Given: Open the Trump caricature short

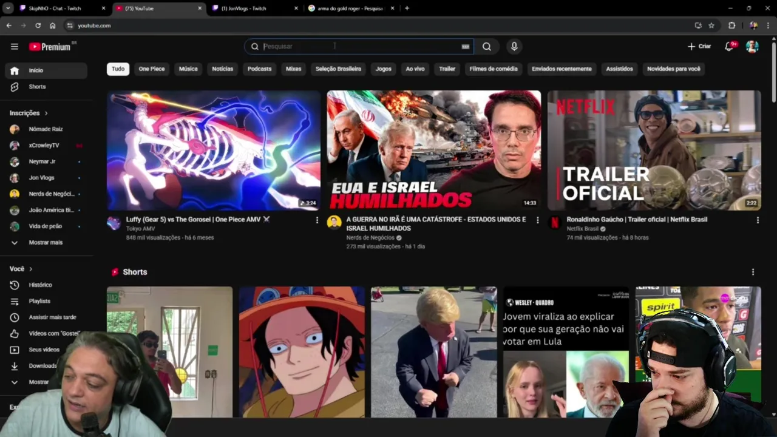Looking at the screenshot, I should pos(434,352).
